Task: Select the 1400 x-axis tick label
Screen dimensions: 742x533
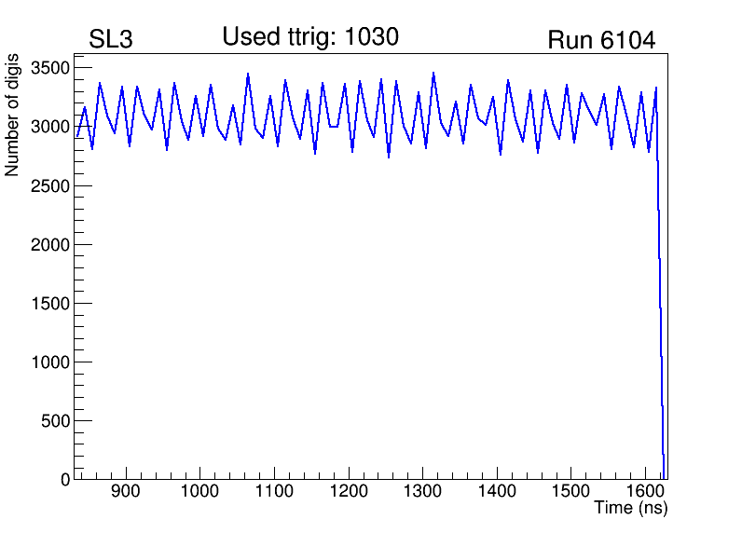Action: pos(496,491)
